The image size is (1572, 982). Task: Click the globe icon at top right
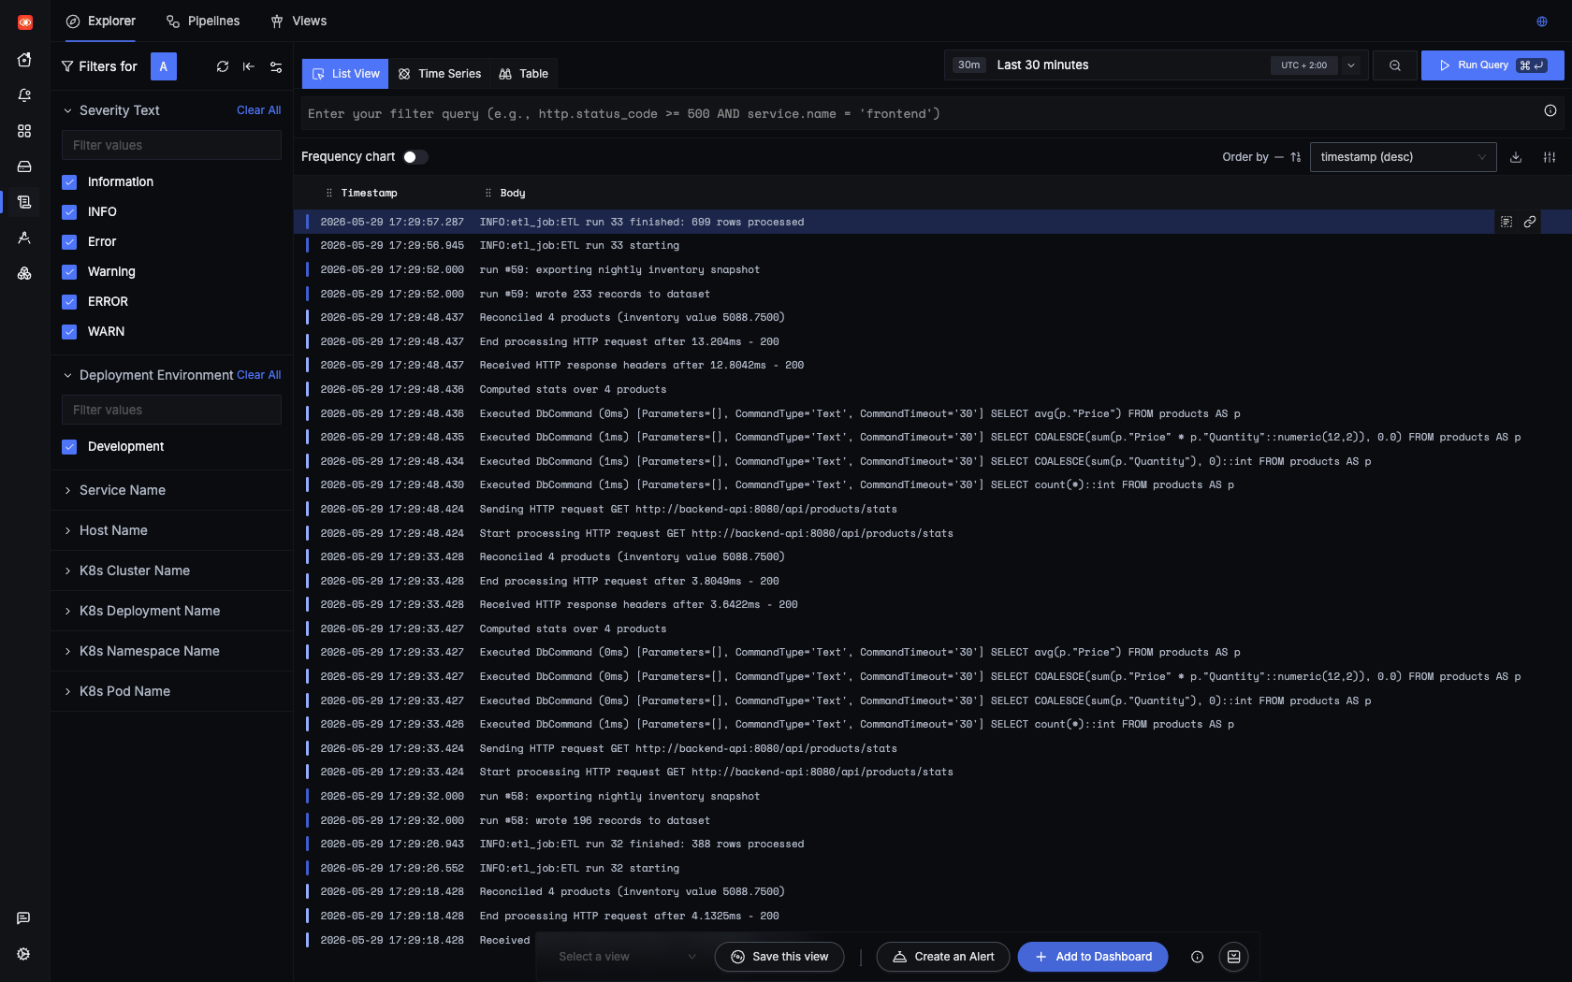tap(1542, 22)
